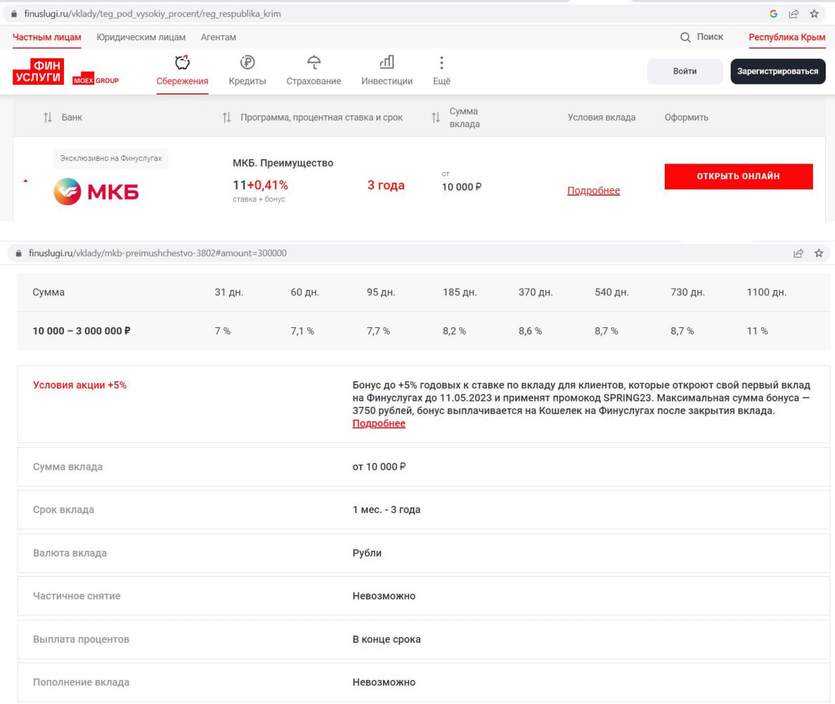
Task: Click the Пополнение вклада row label
Action: click(x=81, y=682)
